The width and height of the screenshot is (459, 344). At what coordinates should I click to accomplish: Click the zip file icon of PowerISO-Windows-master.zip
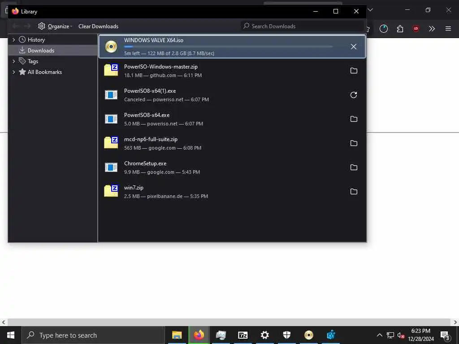coord(111,70)
